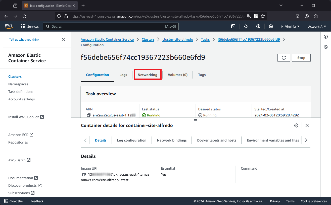Open the Firefox View icon

tap(15, 6)
